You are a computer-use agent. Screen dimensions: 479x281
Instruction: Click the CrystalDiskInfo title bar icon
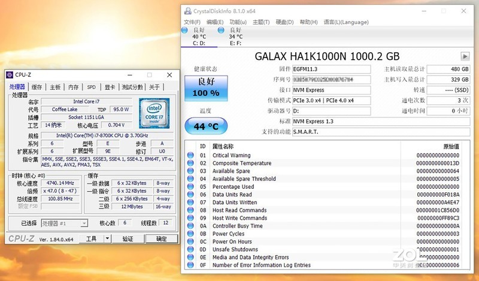pyautogui.click(x=187, y=11)
